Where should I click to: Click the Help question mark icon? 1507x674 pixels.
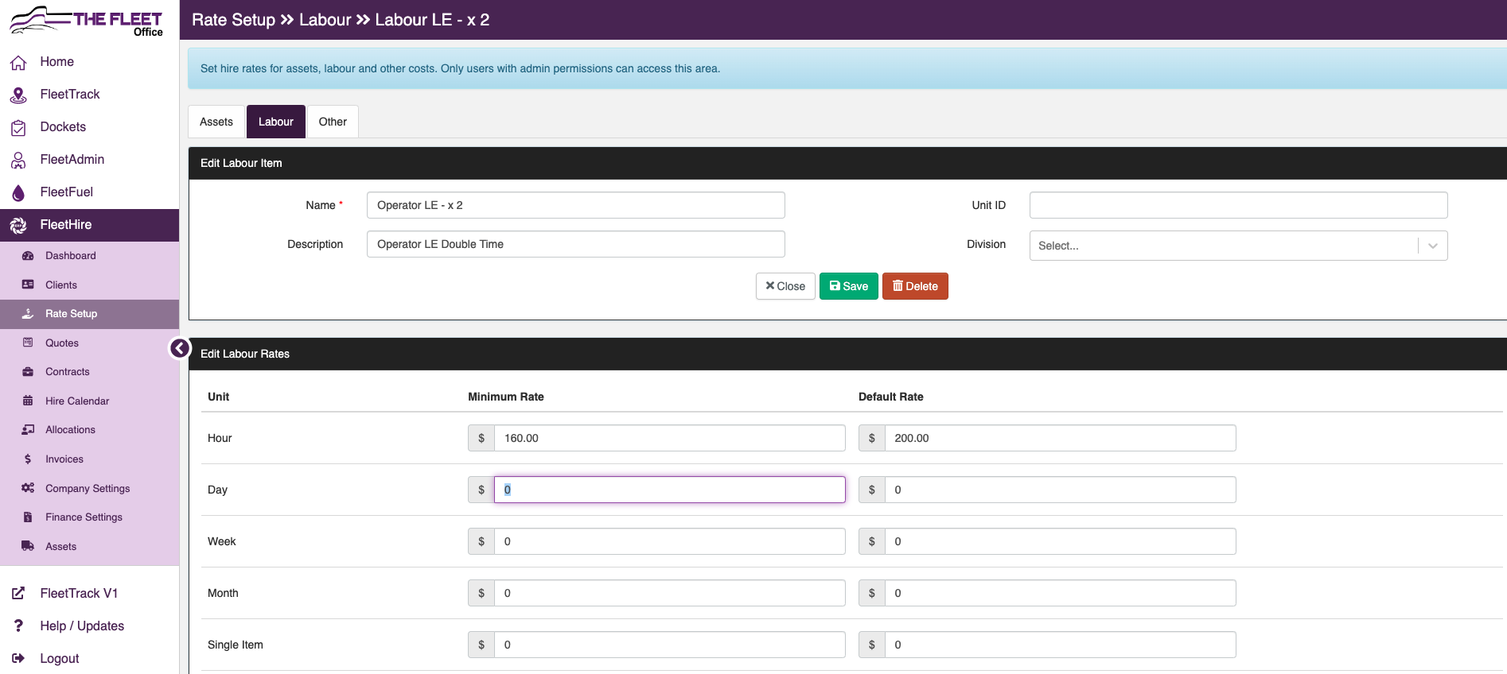[18, 626]
